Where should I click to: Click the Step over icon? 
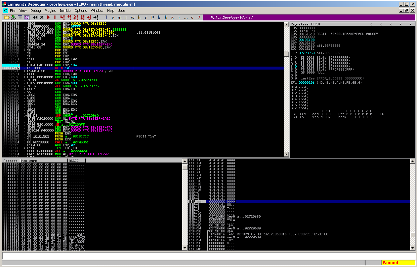[x=69, y=17]
